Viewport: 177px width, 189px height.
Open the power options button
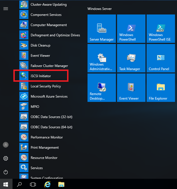point(6,172)
